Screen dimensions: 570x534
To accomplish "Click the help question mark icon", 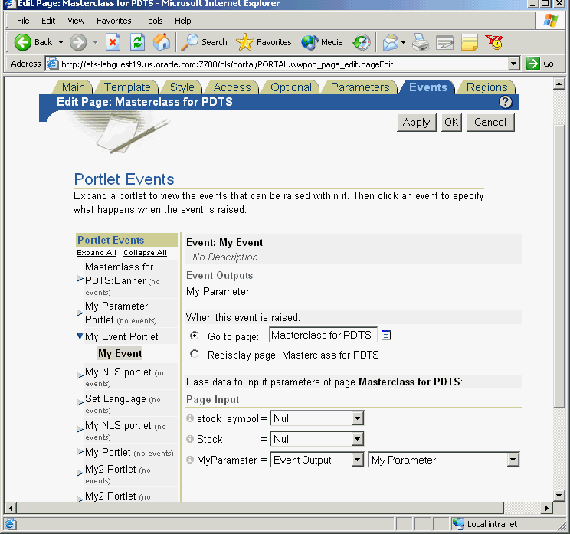I will tap(506, 102).
